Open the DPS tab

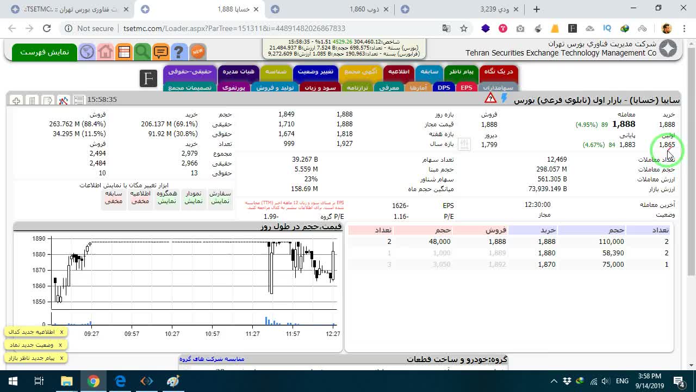[444, 87]
